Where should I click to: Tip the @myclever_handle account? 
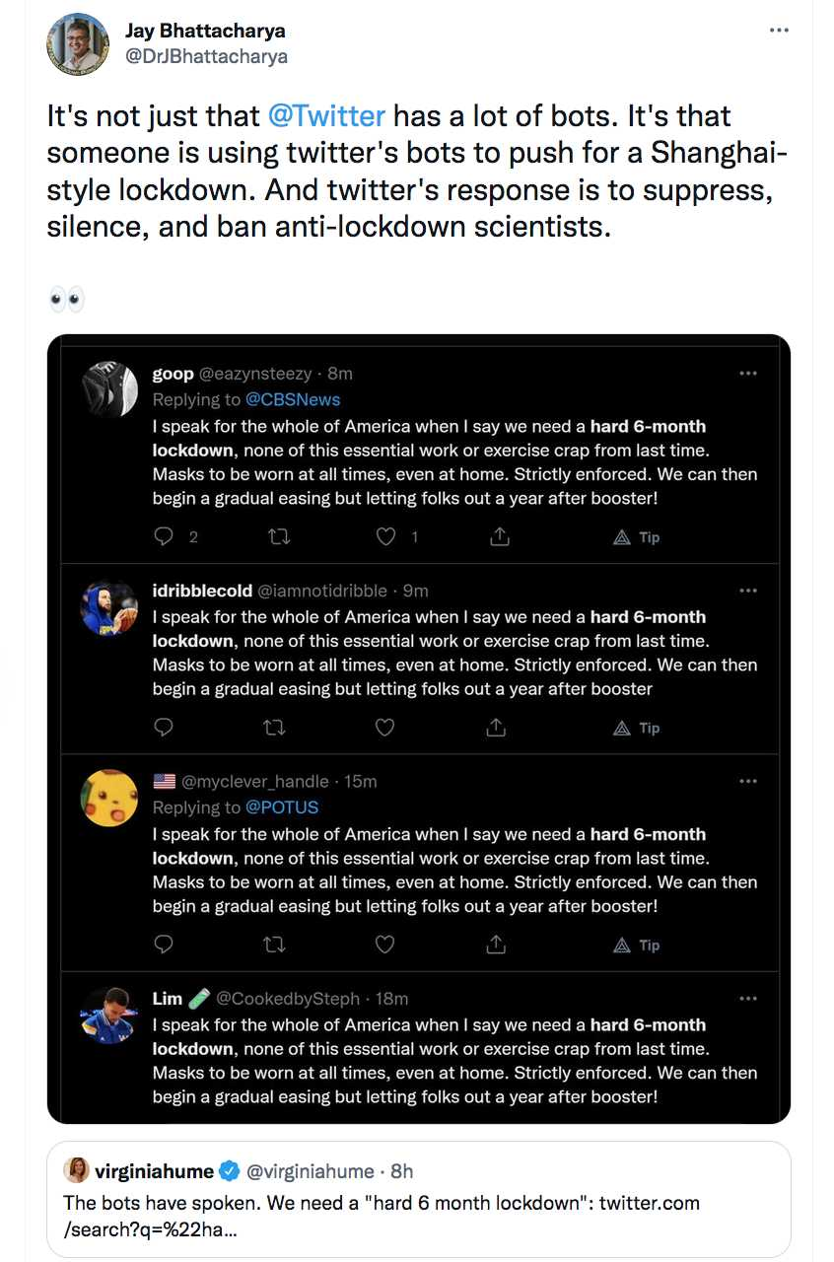636,945
